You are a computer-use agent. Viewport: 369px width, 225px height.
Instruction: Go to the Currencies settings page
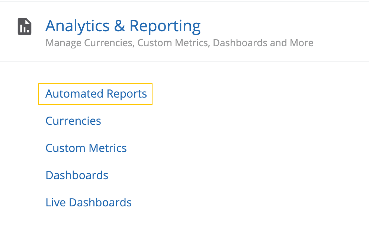[x=73, y=121]
